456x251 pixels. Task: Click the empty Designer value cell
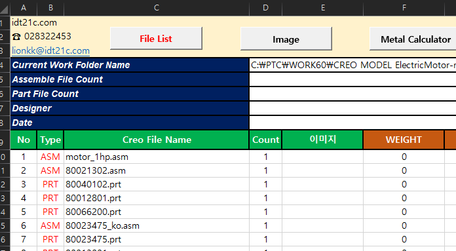(352, 108)
